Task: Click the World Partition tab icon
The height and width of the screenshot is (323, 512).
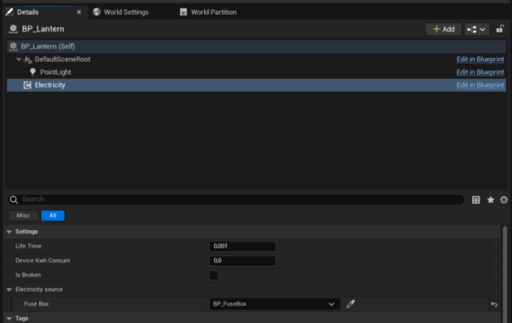Action: click(183, 12)
